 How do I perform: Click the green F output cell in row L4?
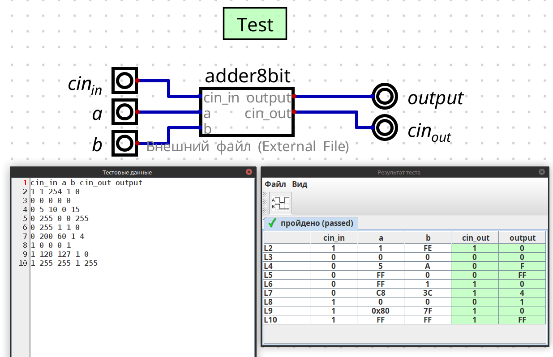(522, 266)
